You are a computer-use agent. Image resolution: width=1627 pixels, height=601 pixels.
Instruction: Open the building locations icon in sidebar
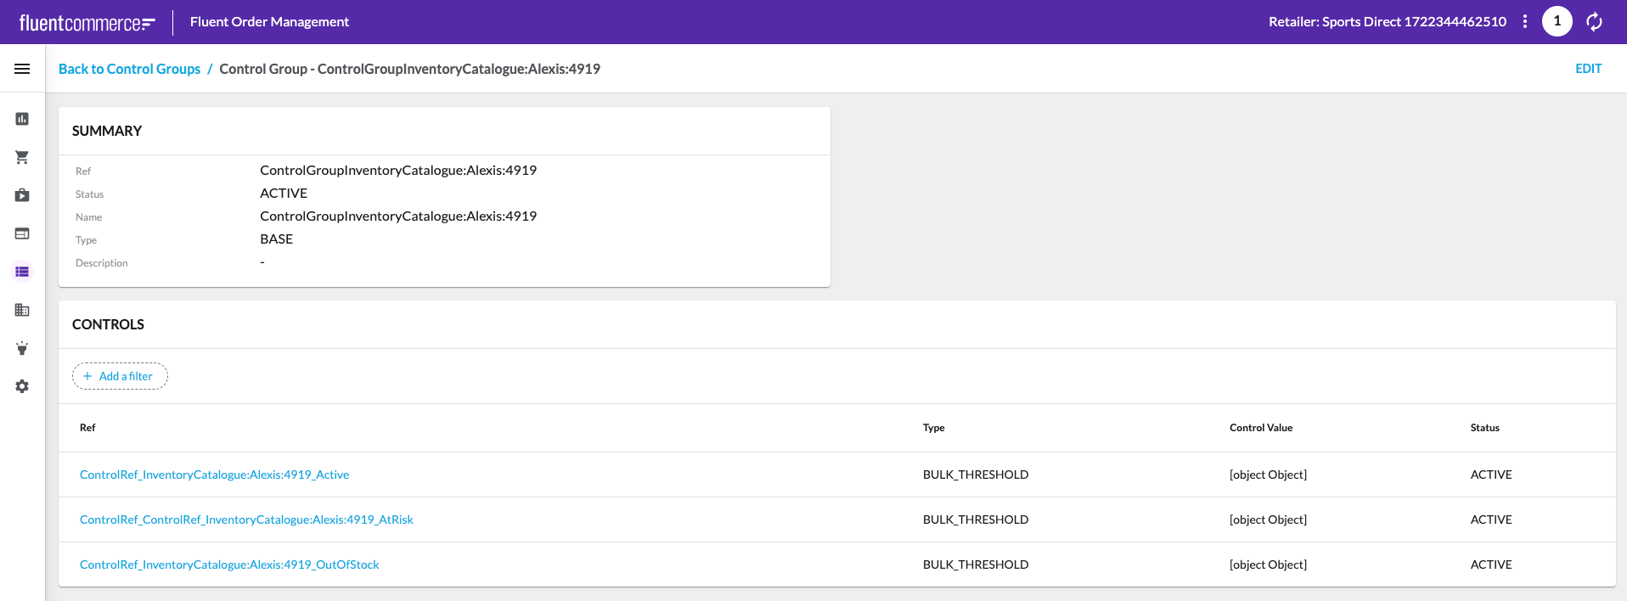[x=22, y=310]
